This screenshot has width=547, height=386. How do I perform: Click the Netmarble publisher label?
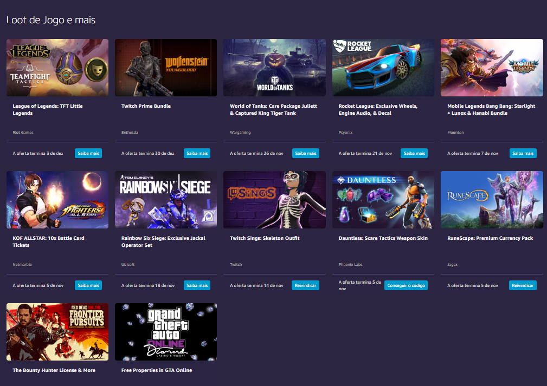tap(22, 264)
